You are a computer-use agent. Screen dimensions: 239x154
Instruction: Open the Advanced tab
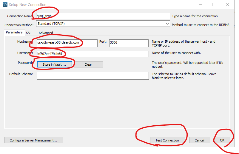click(x=46, y=33)
